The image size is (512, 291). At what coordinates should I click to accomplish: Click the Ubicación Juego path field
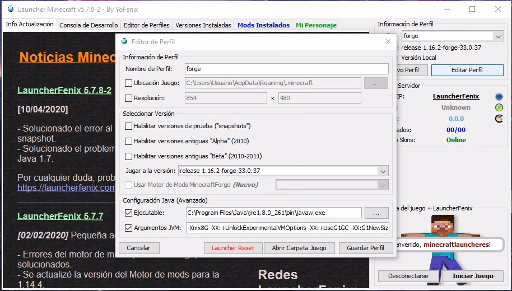[273, 83]
